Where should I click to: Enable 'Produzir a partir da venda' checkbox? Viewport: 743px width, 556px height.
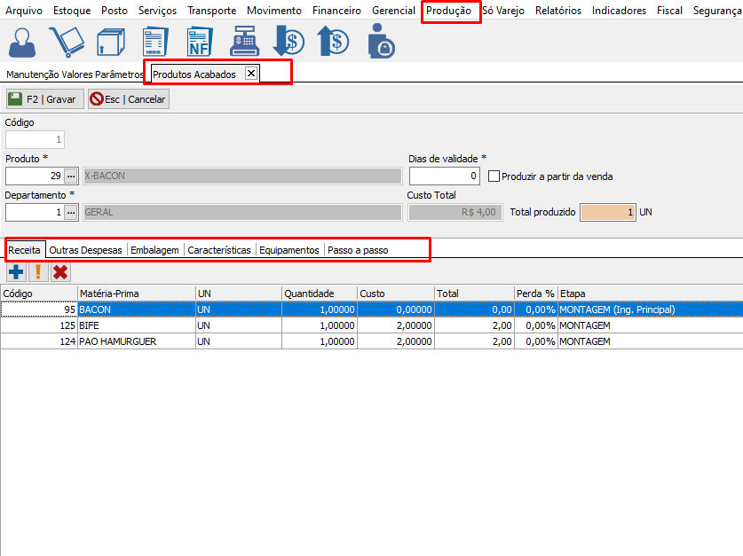click(x=494, y=176)
